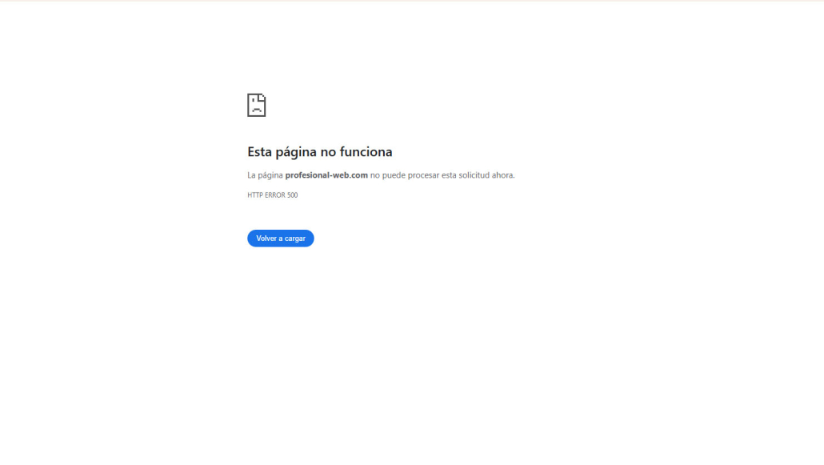Click the word "Esta" in the heading
824x465 pixels.
tap(260, 152)
